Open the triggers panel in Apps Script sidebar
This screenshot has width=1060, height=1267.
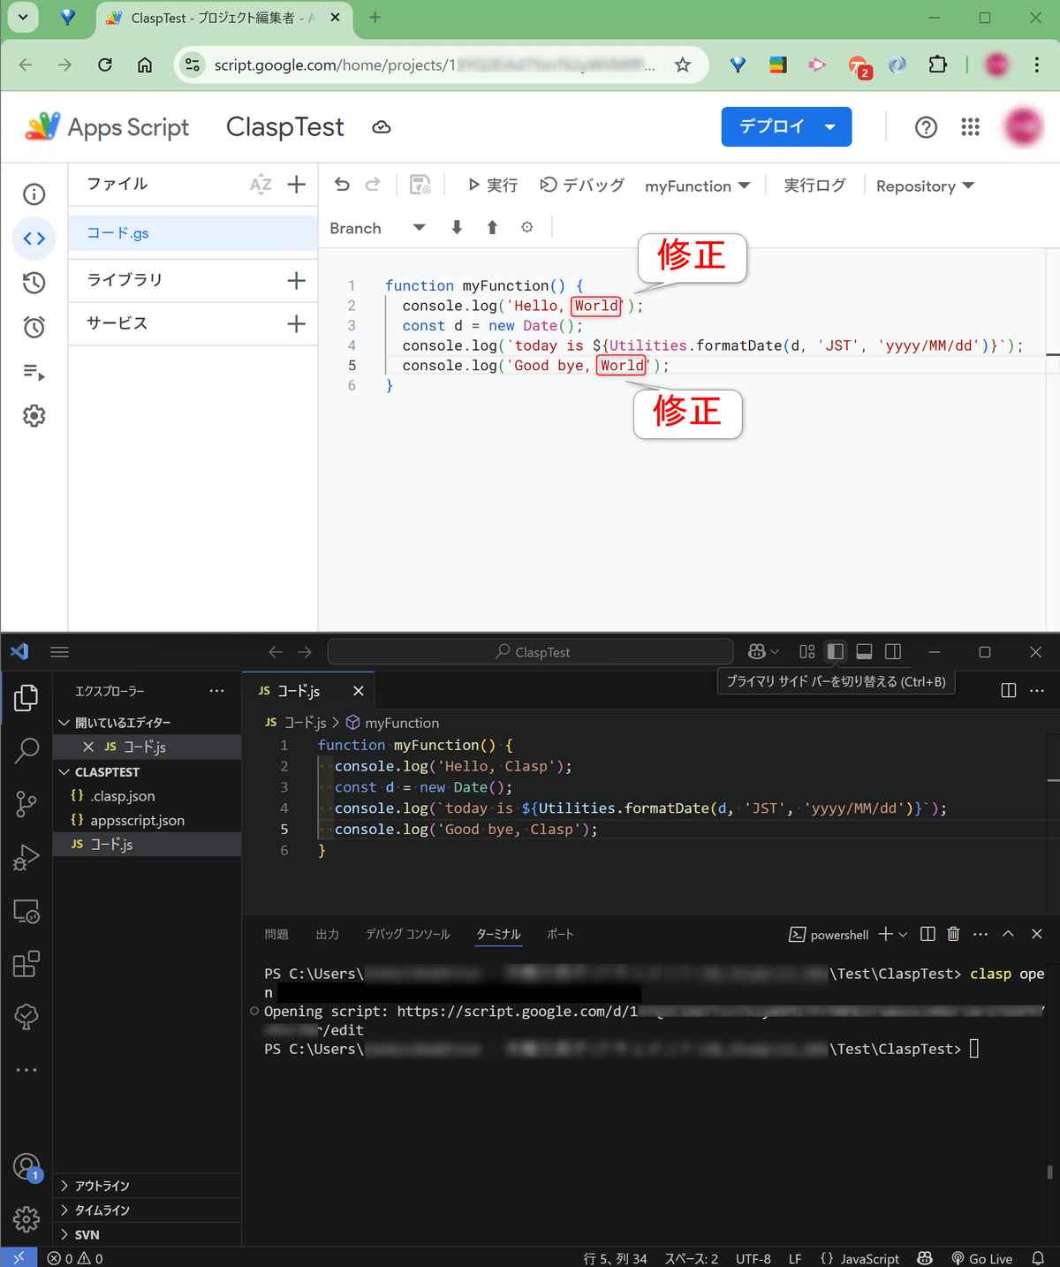[x=34, y=326]
